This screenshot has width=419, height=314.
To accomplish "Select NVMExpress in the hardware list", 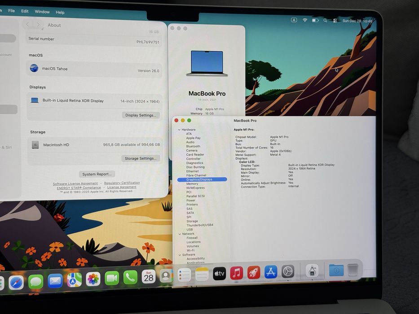I will tap(196, 188).
